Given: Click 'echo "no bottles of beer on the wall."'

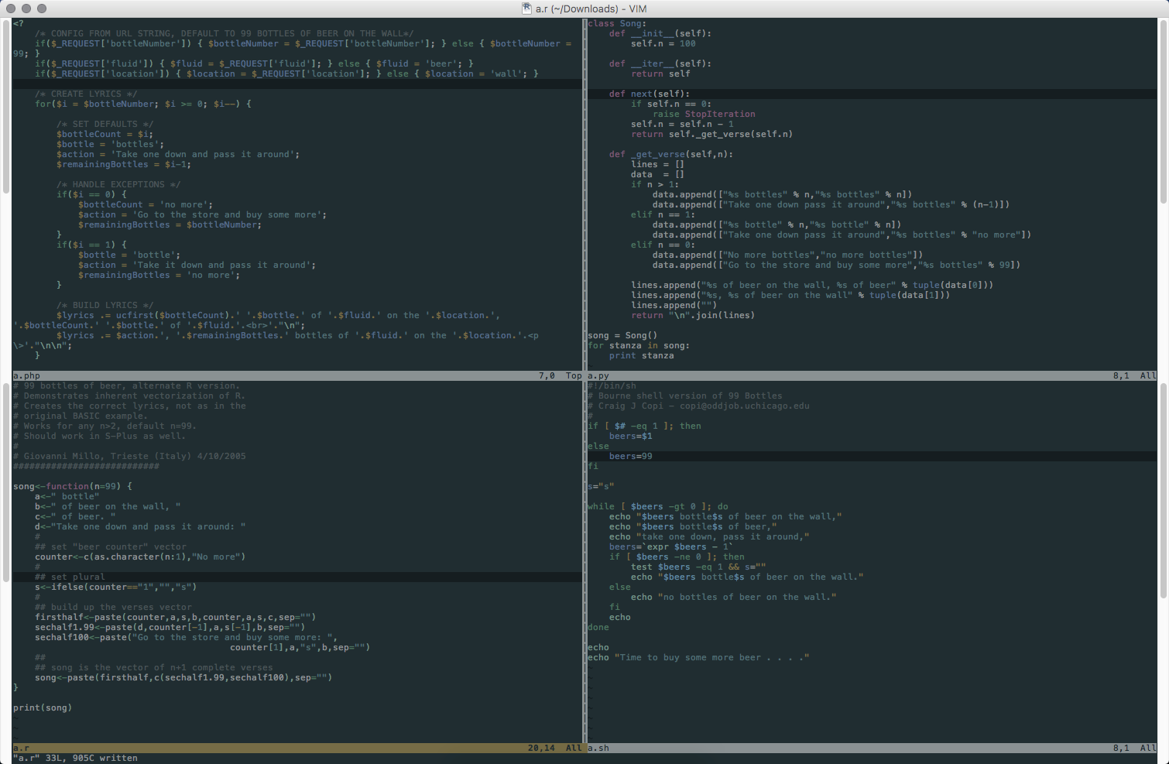Looking at the screenshot, I should (734, 597).
